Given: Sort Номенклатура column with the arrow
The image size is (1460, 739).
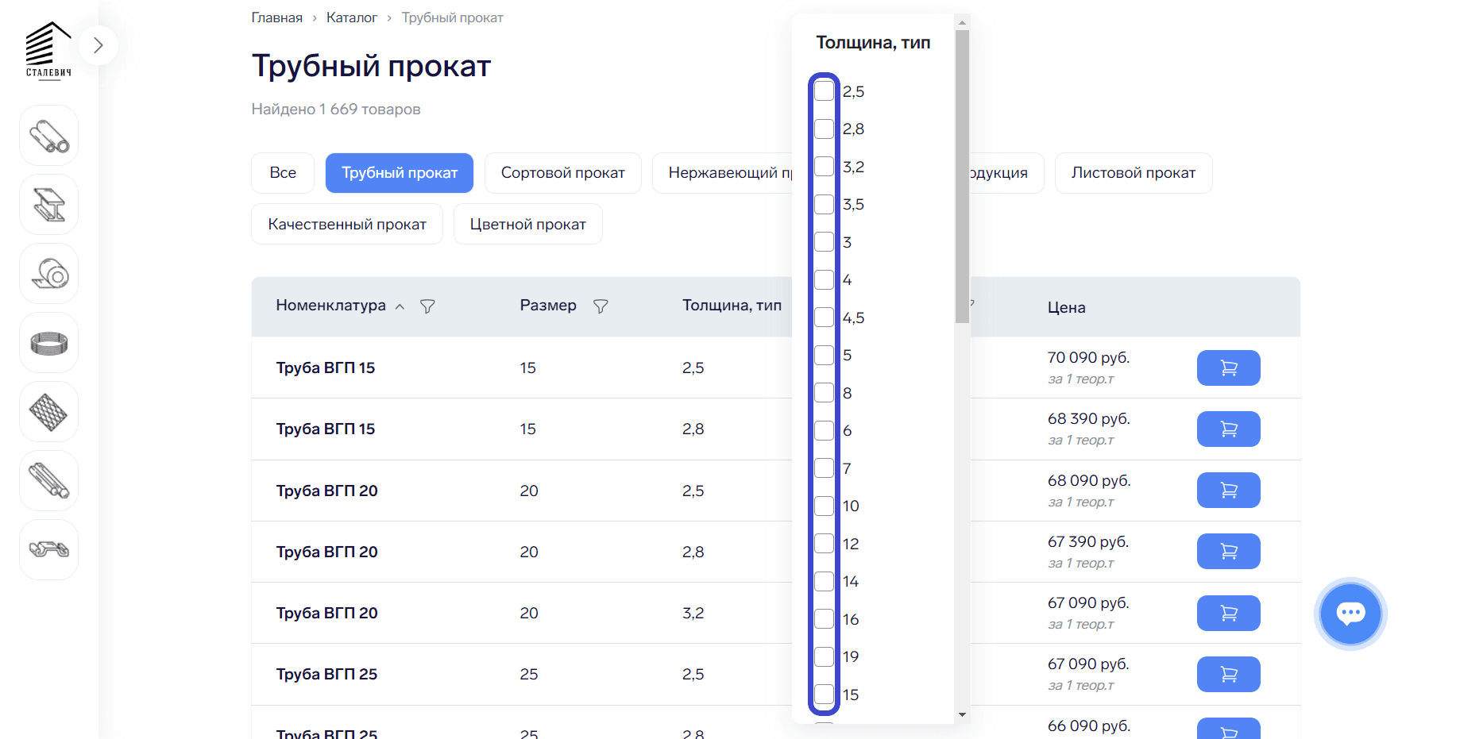Looking at the screenshot, I should pos(400,306).
